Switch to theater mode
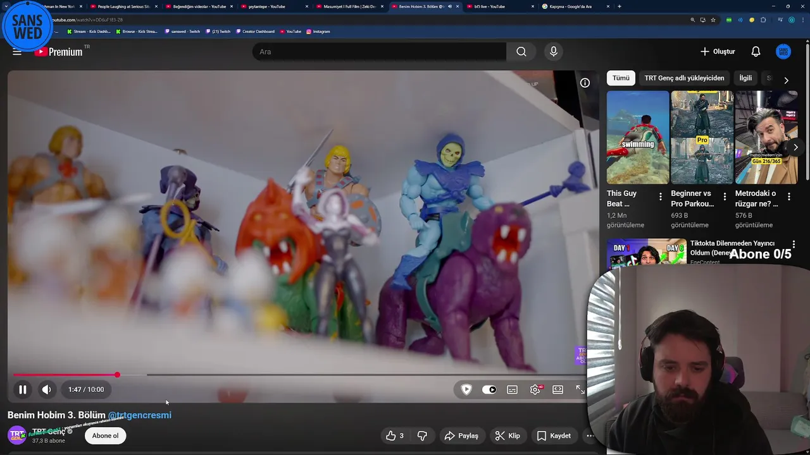Image resolution: width=810 pixels, height=455 pixels. 558,389
